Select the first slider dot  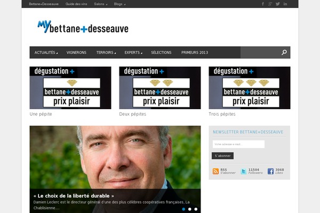pos(183,209)
